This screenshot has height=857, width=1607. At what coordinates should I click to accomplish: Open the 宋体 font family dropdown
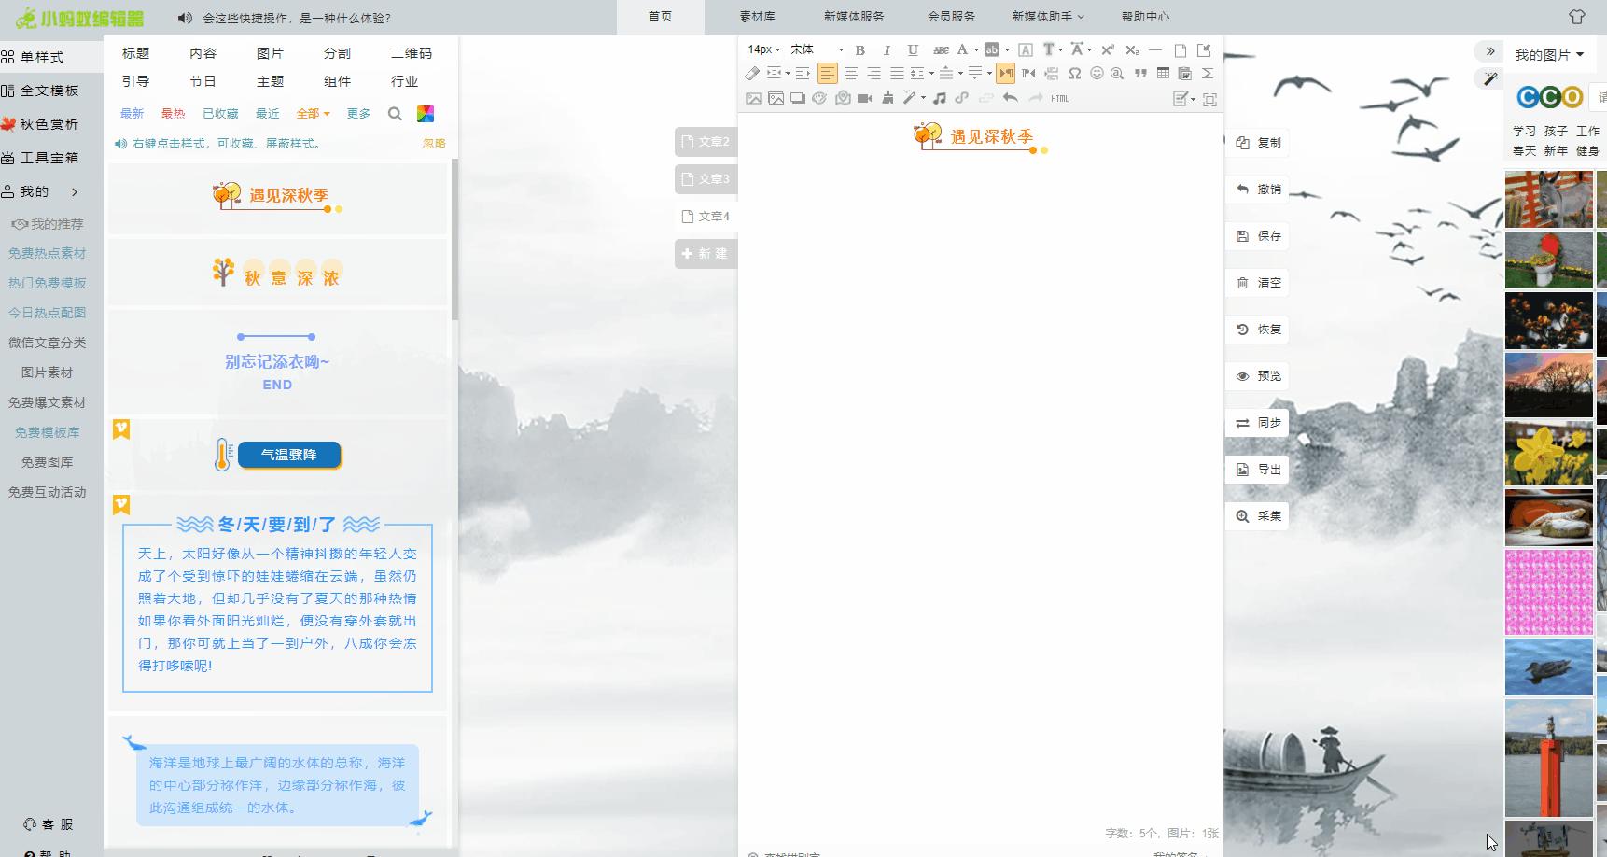817,49
